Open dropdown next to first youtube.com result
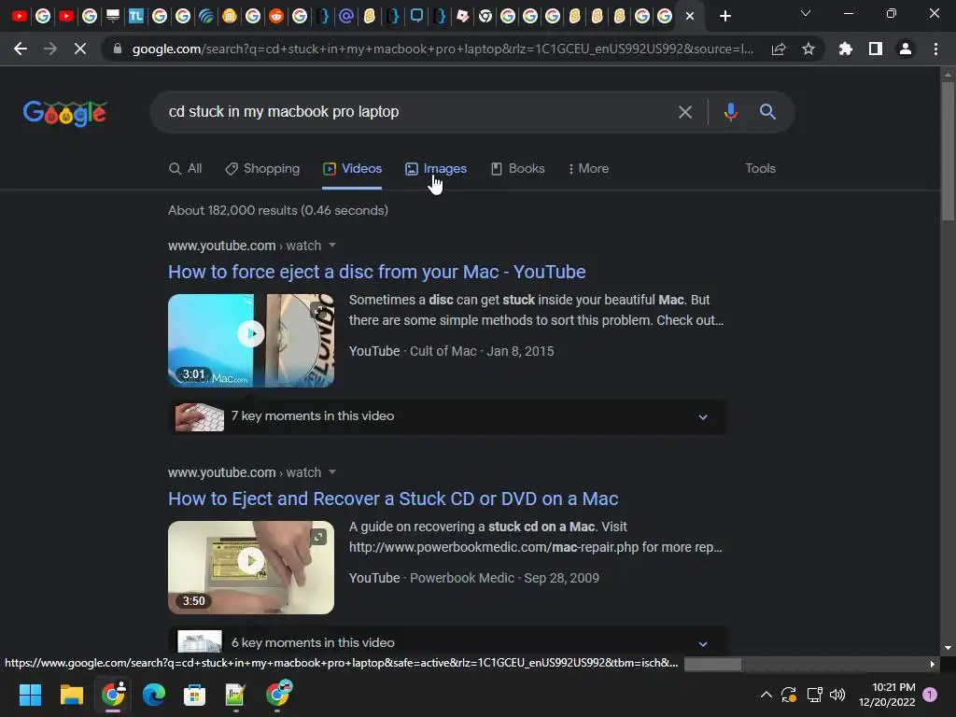This screenshot has width=956, height=717. 332,246
